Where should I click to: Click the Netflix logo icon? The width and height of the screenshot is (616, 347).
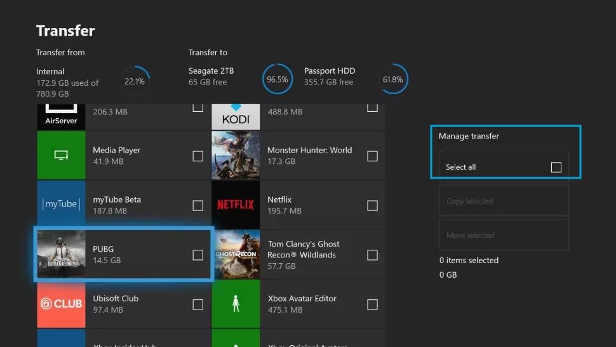point(236,205)
